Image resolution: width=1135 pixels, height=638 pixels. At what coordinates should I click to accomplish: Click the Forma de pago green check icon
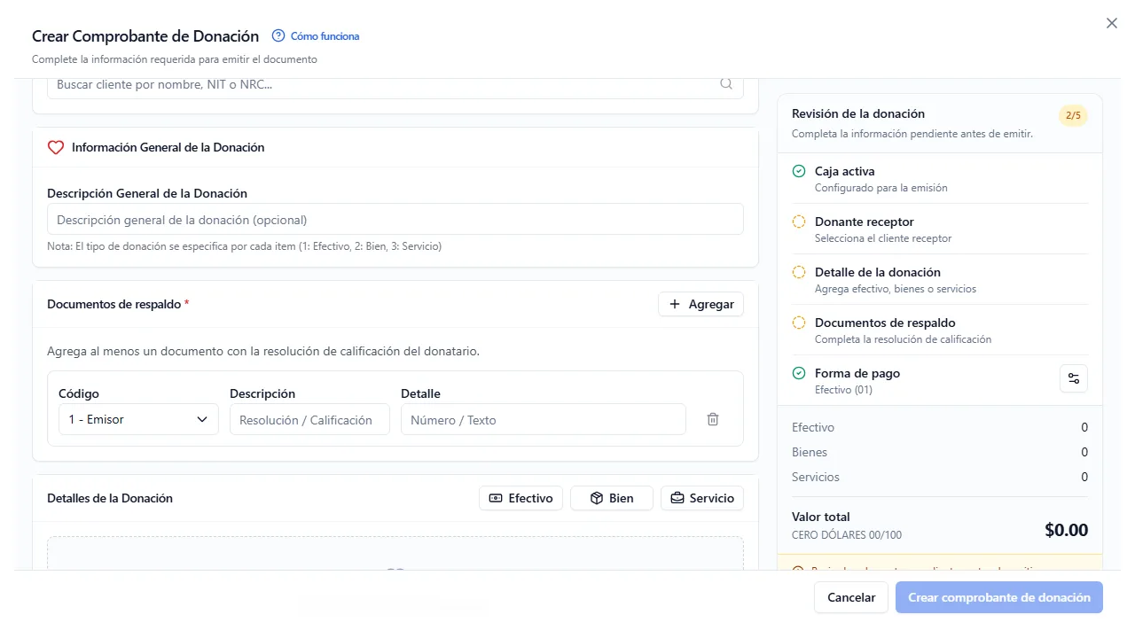pyautogui.click(x=799, y=373)
